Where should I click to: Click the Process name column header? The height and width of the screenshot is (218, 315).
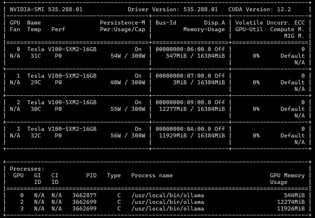[152, 175]
